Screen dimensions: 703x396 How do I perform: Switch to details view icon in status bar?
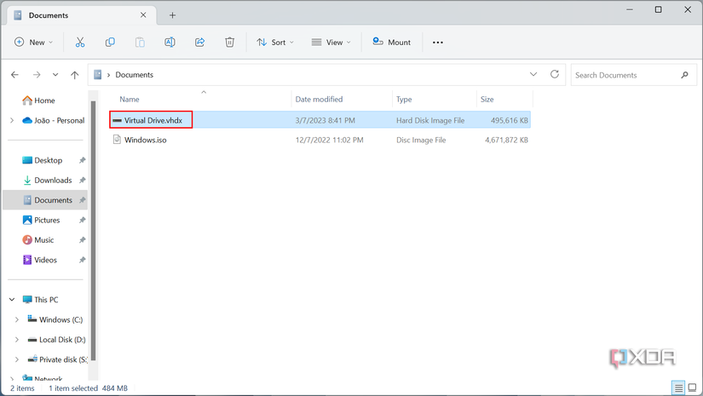click(678, 387)
